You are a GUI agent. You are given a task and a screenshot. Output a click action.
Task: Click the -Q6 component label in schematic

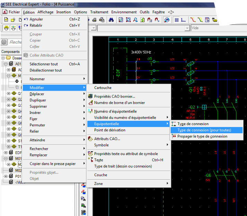208,175
